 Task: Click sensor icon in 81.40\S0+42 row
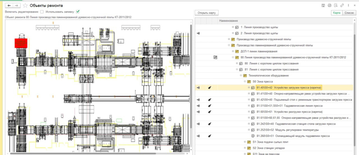tap(198, 88)
